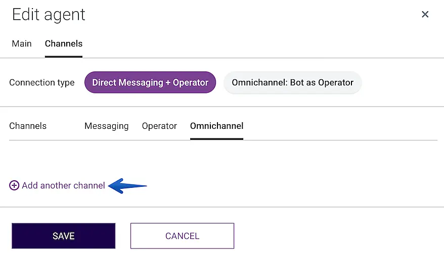Select Direct Messaging + Operator connection type
The height and width of the screenshot is (254, 444).
click(x=150, y=82)
